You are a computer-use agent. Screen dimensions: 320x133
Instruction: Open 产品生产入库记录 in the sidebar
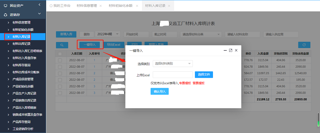click(x=24, y=94)
